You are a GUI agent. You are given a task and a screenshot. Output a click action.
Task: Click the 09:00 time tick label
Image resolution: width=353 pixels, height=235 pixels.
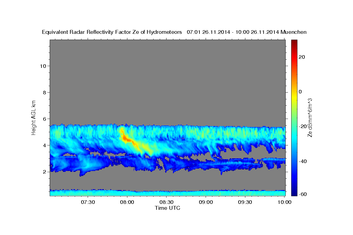click(x=206, y=202)
